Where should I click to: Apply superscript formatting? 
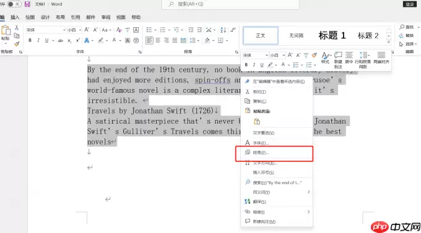(x=77, y=41)
